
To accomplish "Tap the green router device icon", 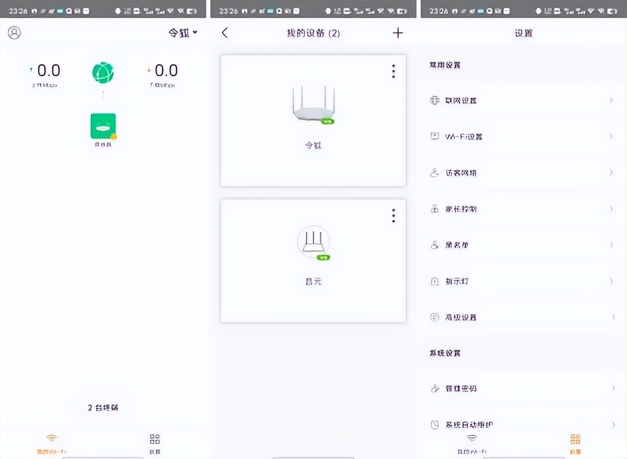I will click(103, 125).
